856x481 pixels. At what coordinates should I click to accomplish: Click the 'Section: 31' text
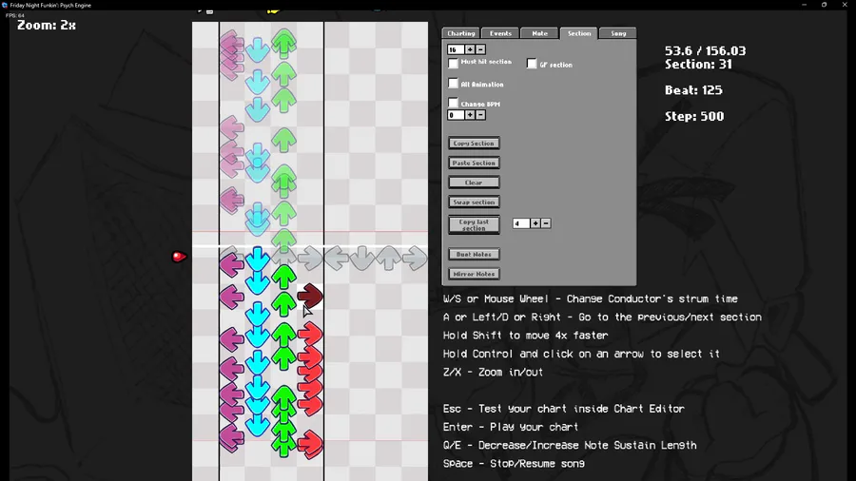point(698,65)
